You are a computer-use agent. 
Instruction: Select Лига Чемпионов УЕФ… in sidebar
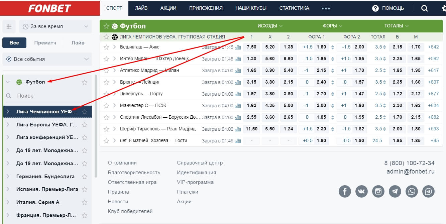click(47, 112)
